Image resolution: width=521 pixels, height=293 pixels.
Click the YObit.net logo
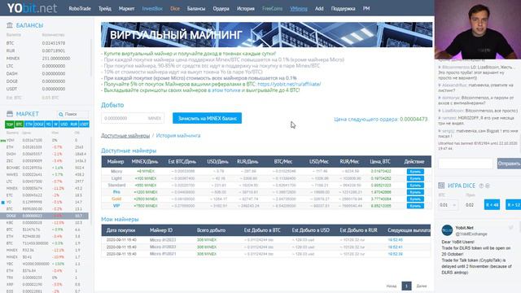pos(32,8)
